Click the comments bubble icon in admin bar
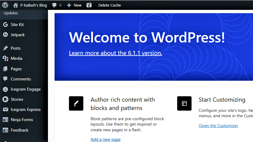253x142 pixels. (54, 5)
